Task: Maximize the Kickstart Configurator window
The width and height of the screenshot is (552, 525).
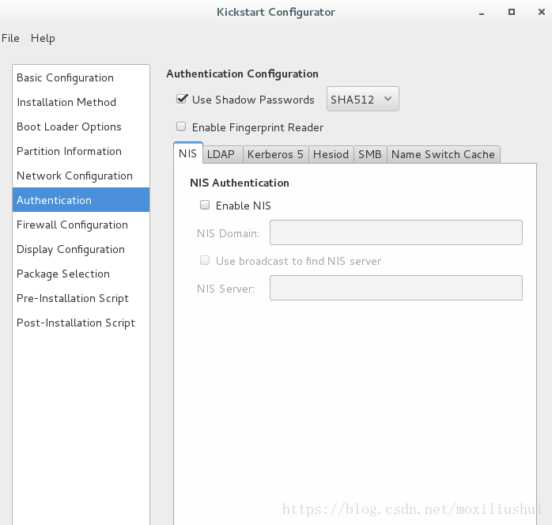Action: [512, 13]
